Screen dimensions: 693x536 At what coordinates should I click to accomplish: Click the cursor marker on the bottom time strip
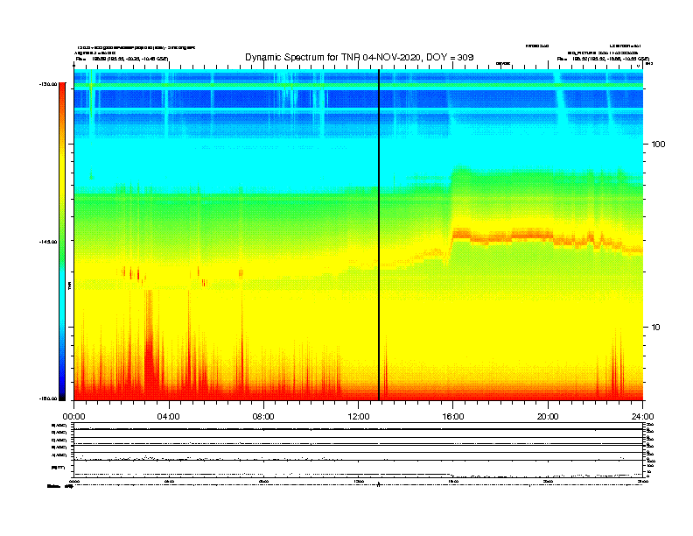click(x=378, y=484)
